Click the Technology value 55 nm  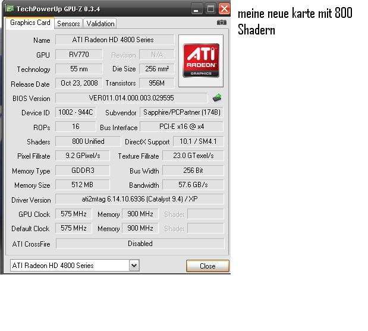point(79,69)
